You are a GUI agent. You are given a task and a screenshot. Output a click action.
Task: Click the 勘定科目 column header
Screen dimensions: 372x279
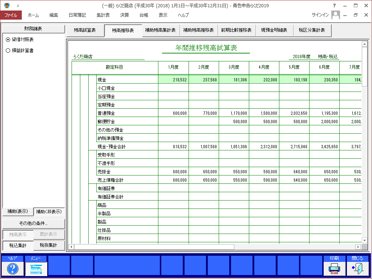tap(115, 67)
